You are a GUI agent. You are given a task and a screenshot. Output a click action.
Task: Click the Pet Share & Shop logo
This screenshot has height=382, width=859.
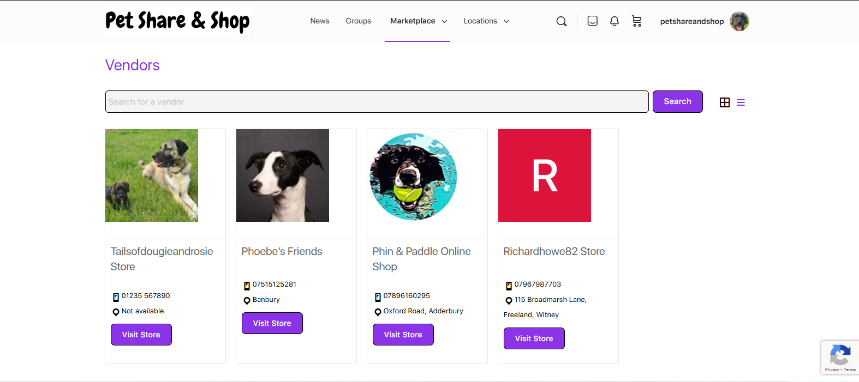click(x=177, y=21)
